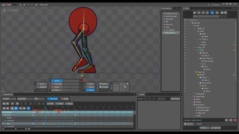The image size is (239, 134).
Task: Select Double_Bounce in Animations panel list
Action: coord(171,14)
